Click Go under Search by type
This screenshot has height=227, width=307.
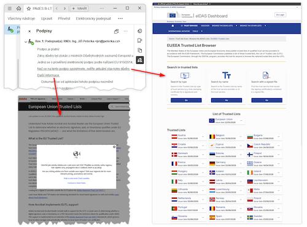click(186, 100)
